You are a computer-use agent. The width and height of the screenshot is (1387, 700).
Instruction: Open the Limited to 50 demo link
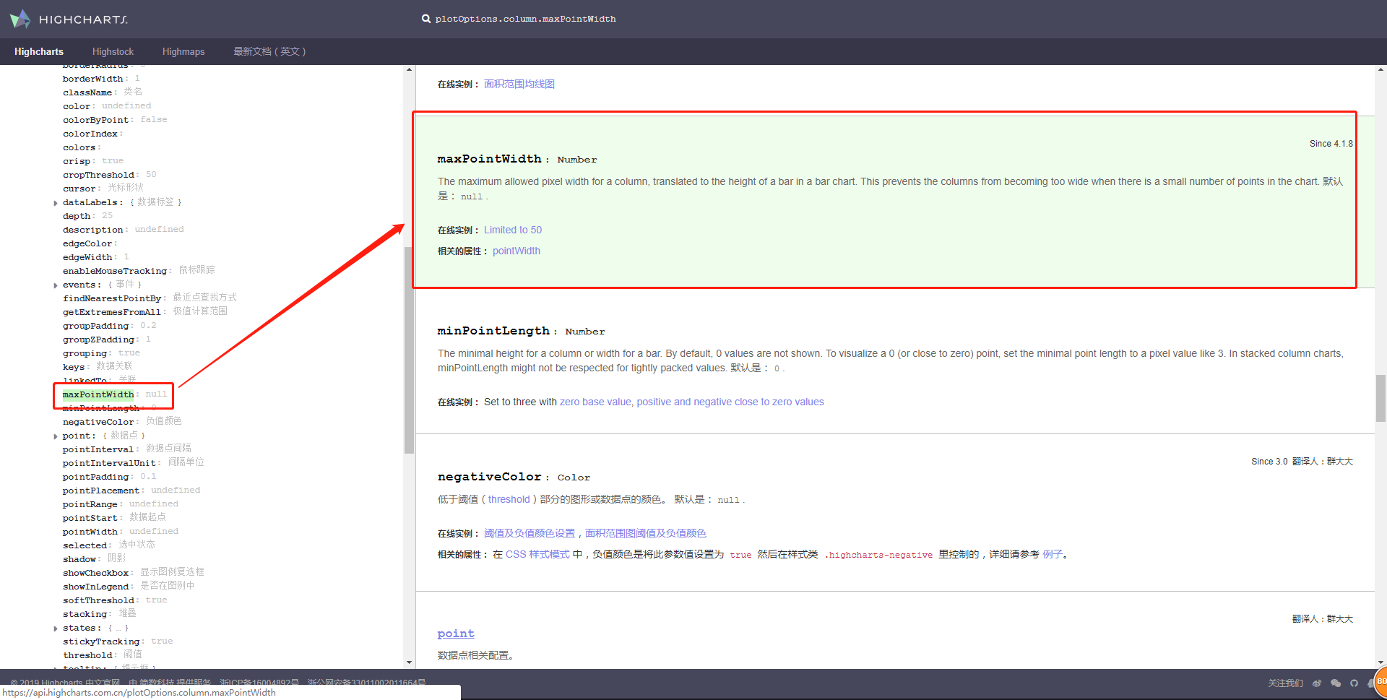click(513, 230)
